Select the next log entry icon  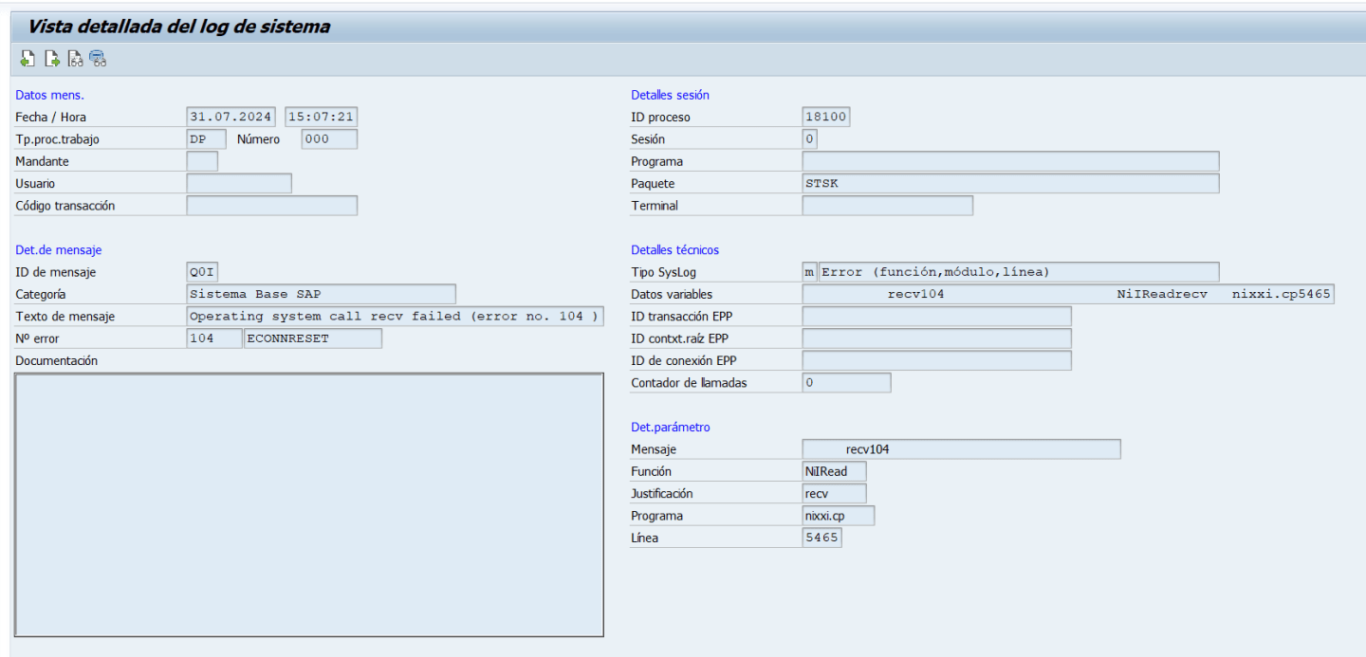click(x=52, y=58)
